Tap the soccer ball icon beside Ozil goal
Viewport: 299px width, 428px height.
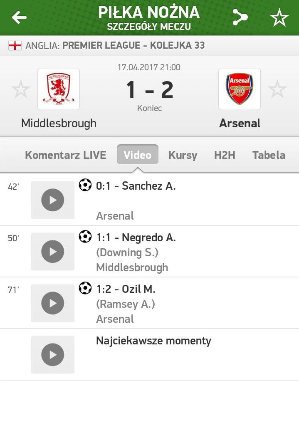85,288
